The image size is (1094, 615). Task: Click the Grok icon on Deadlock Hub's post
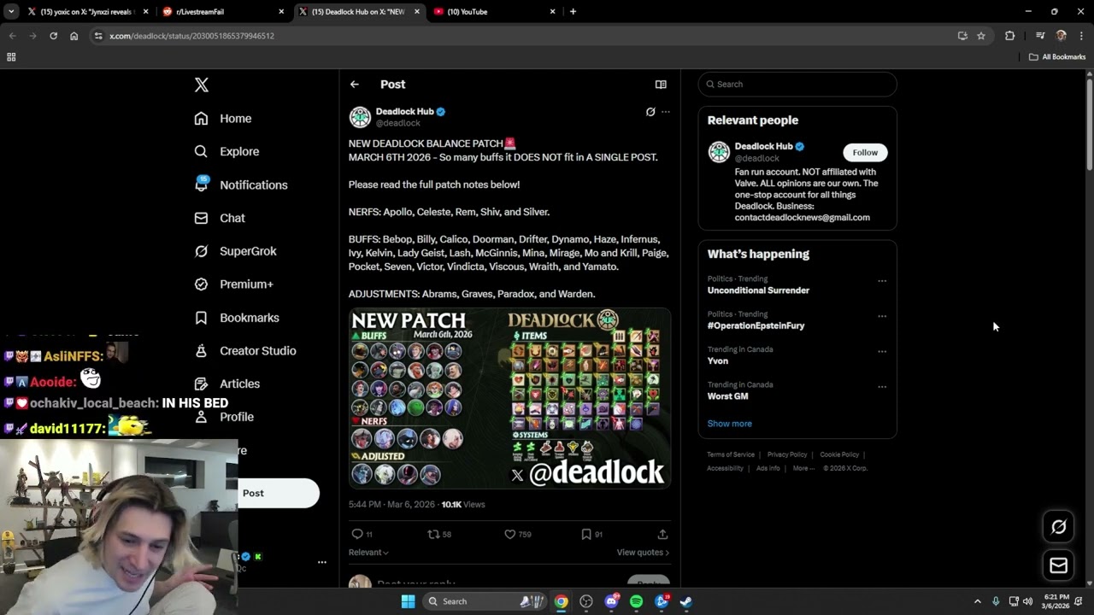[650, 112]
